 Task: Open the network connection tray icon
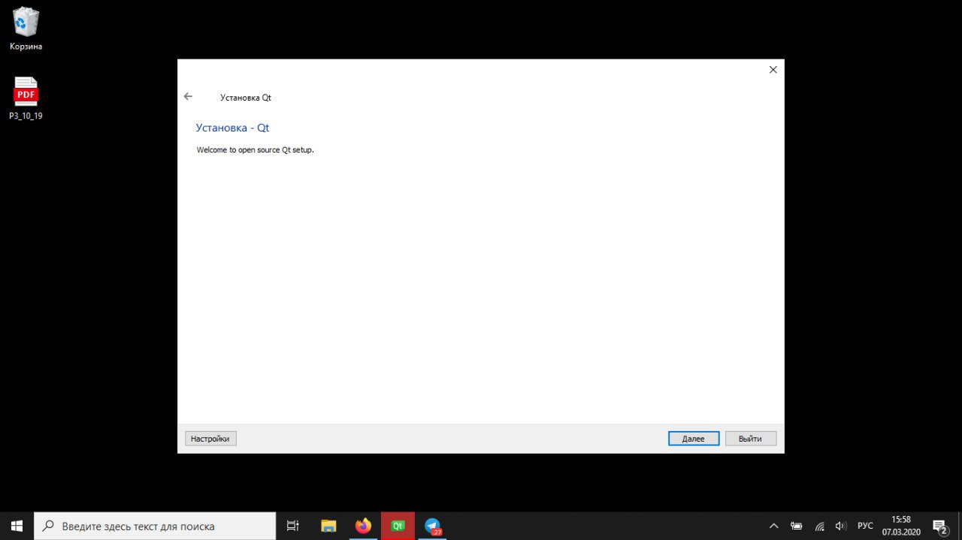[819, 526]
